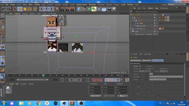Click the Deformer object icon
189x106 pixels.
click(99, 9)
